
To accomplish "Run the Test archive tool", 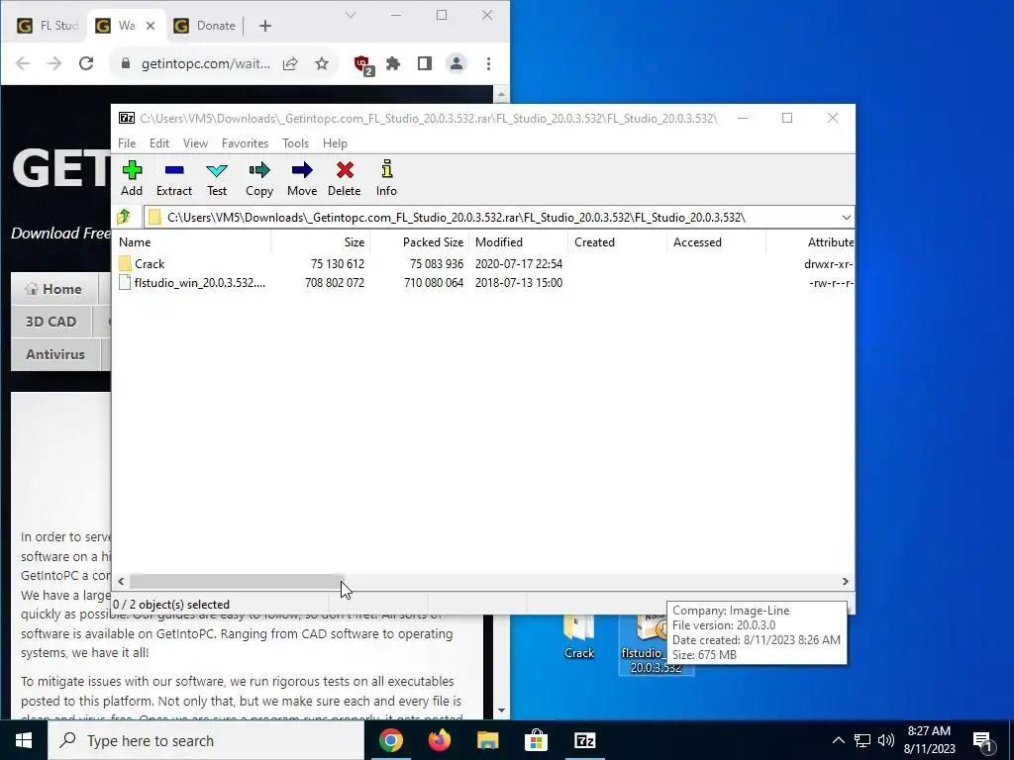I will click(217, 178).
